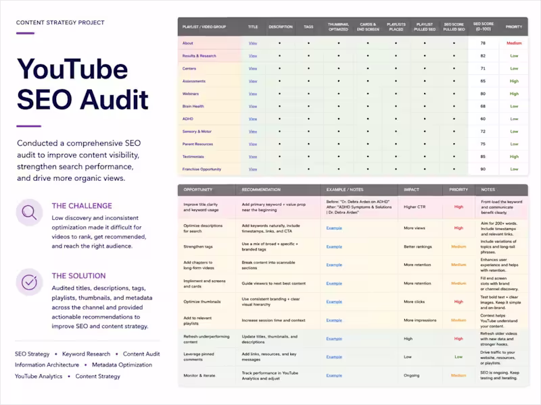
Task: Click the Low priority in Centers row
Action: tap(514, 69)
